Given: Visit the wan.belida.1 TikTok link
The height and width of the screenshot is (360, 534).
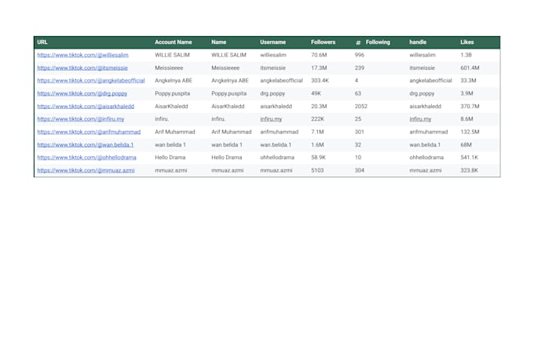Looking at the screenshot, I should coord(85,145).
